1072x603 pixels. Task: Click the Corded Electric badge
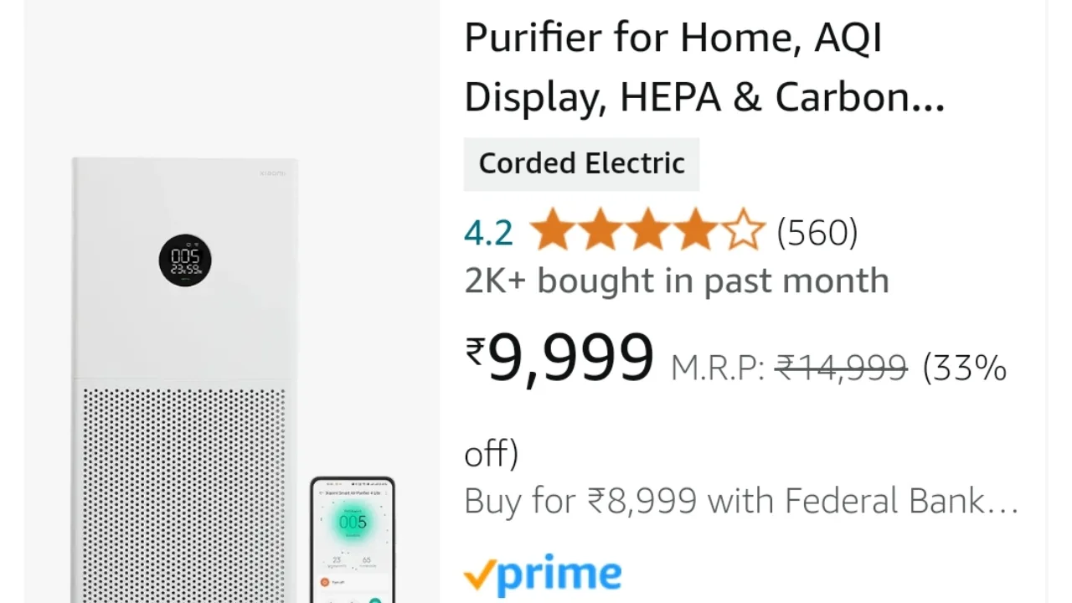tap(581, 163)
